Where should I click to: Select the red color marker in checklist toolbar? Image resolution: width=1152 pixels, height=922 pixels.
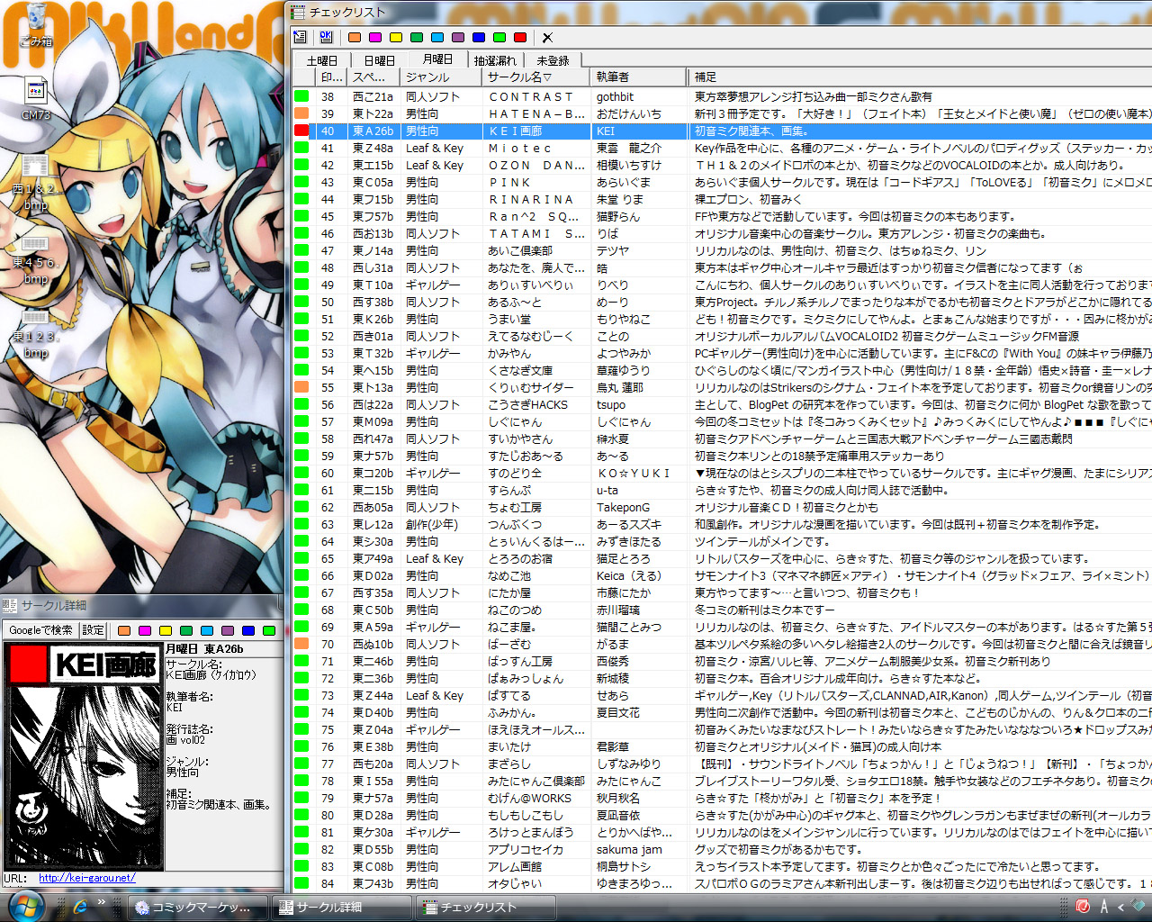(x=520, y=37)
